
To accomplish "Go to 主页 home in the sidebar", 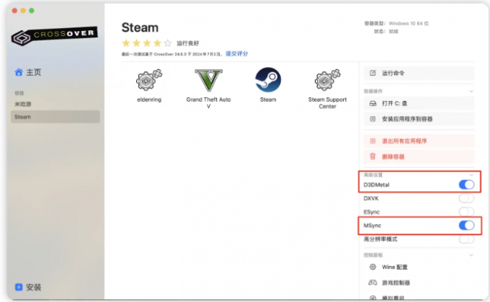I will [28, 73].
